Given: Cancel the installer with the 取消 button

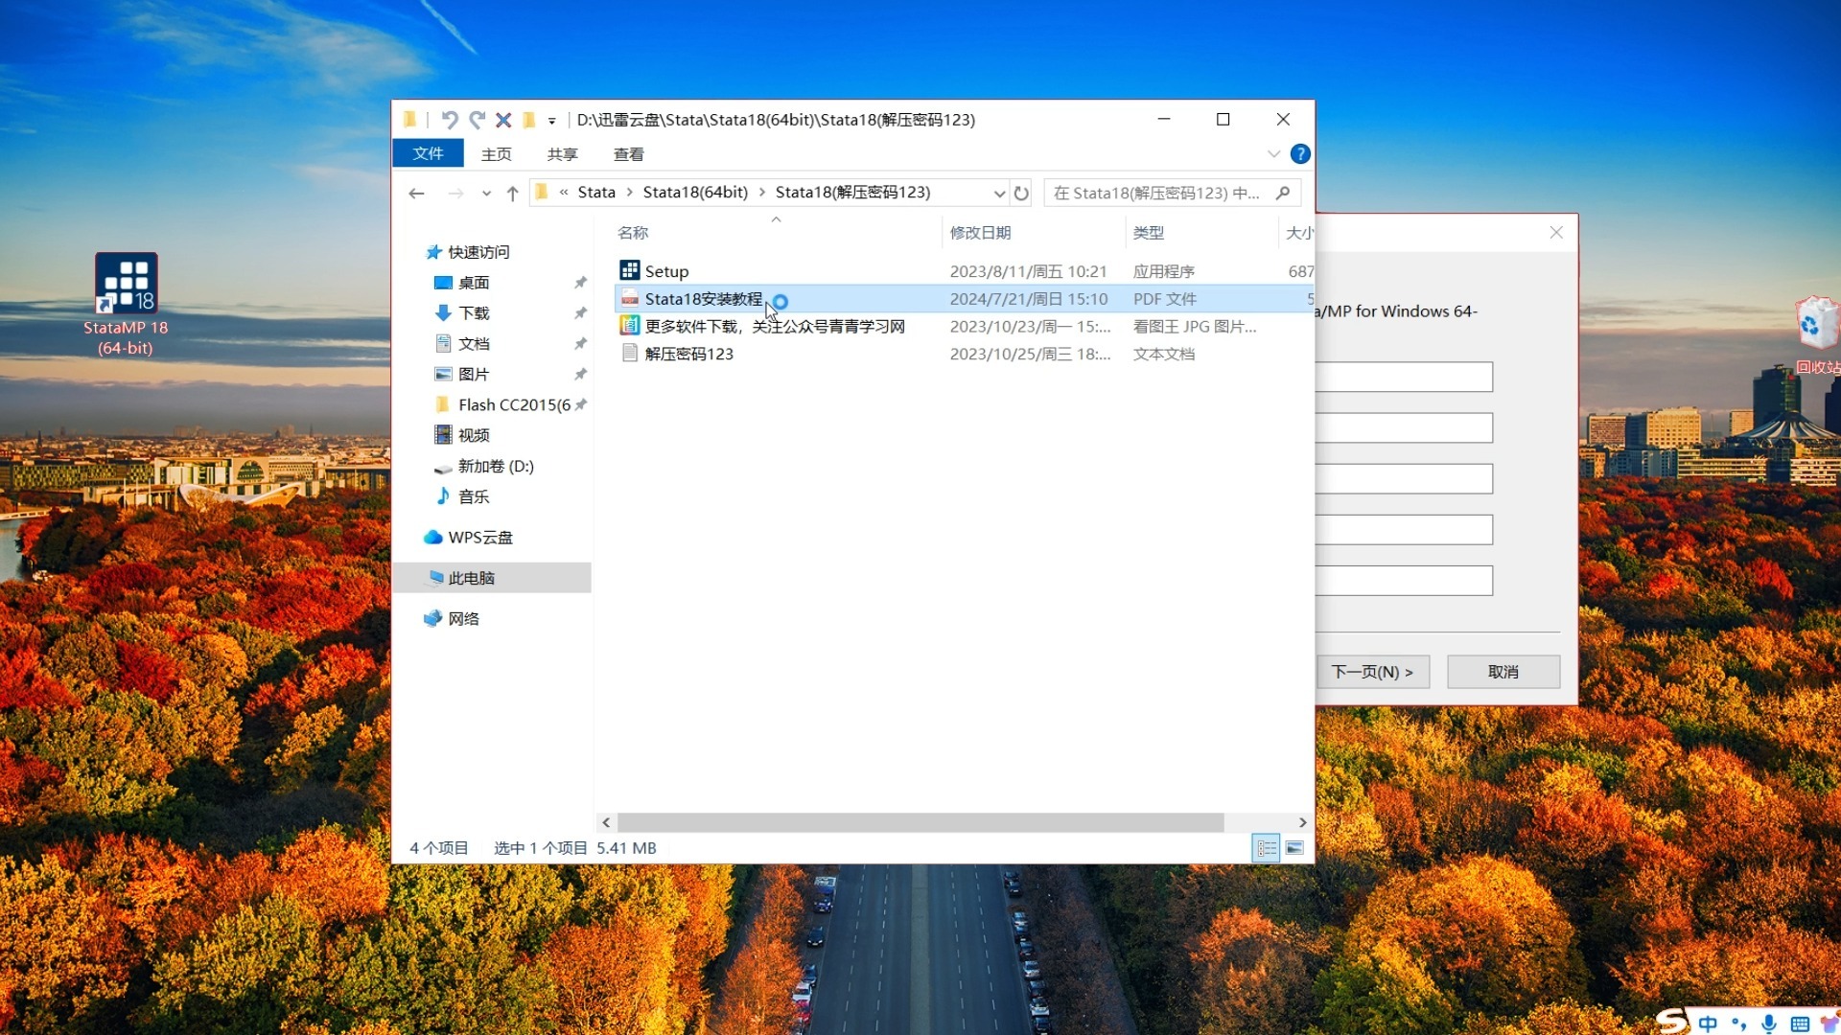Looking at the screenshot, I should [x=1503, y=672].
